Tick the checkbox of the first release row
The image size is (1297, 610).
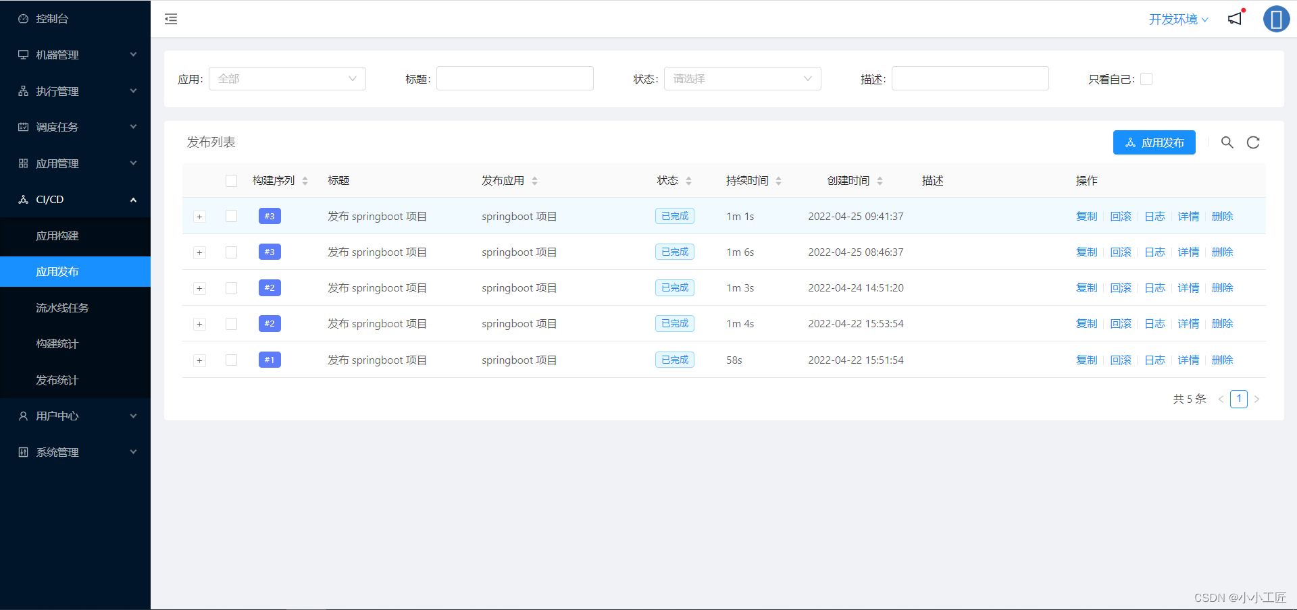point(231,216)
